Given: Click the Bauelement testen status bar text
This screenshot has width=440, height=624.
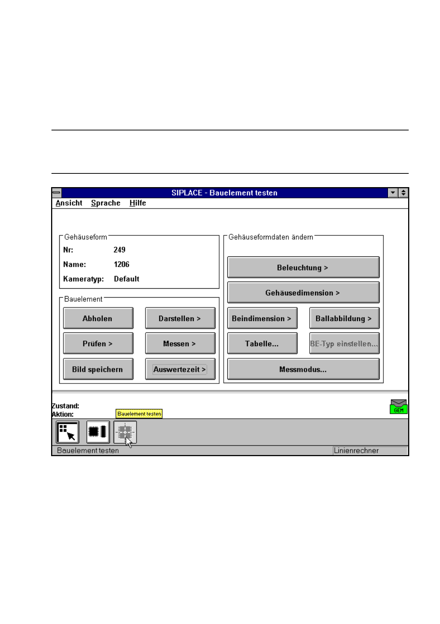Looking at the screenshot, I should [88, 451].
